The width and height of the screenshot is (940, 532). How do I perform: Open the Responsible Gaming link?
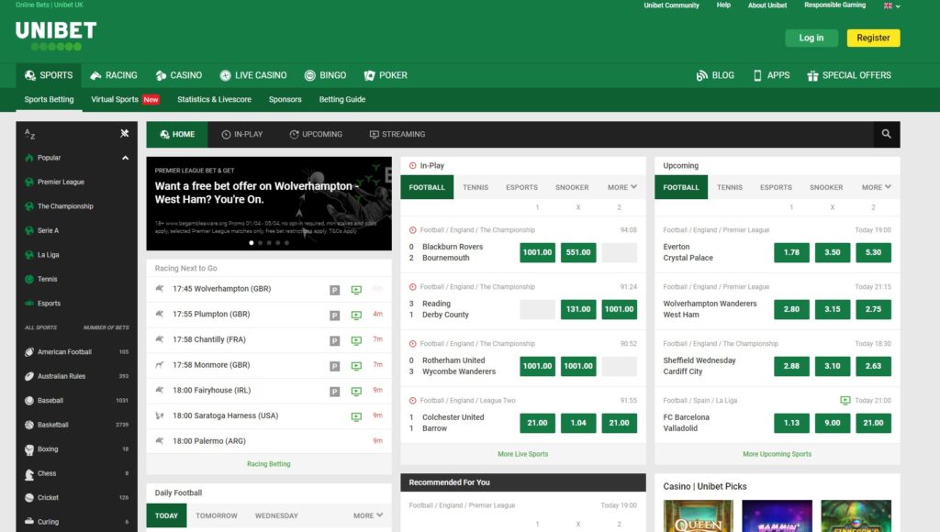click(834, 5)
